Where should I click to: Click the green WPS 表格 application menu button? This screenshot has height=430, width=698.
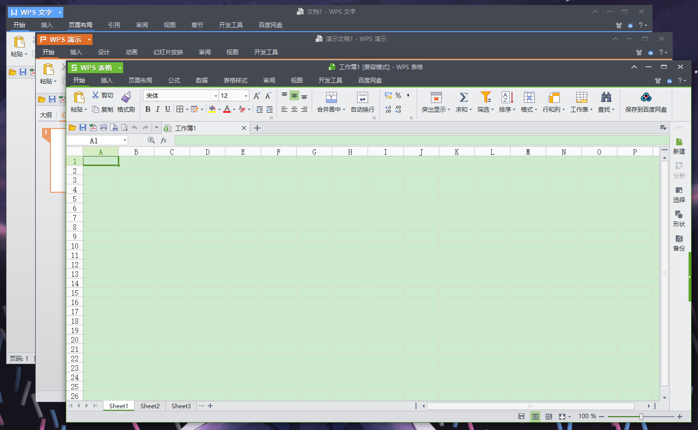95,68
